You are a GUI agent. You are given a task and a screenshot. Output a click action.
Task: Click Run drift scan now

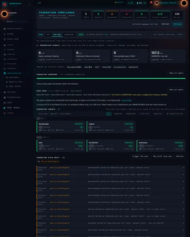coord(162,156)
